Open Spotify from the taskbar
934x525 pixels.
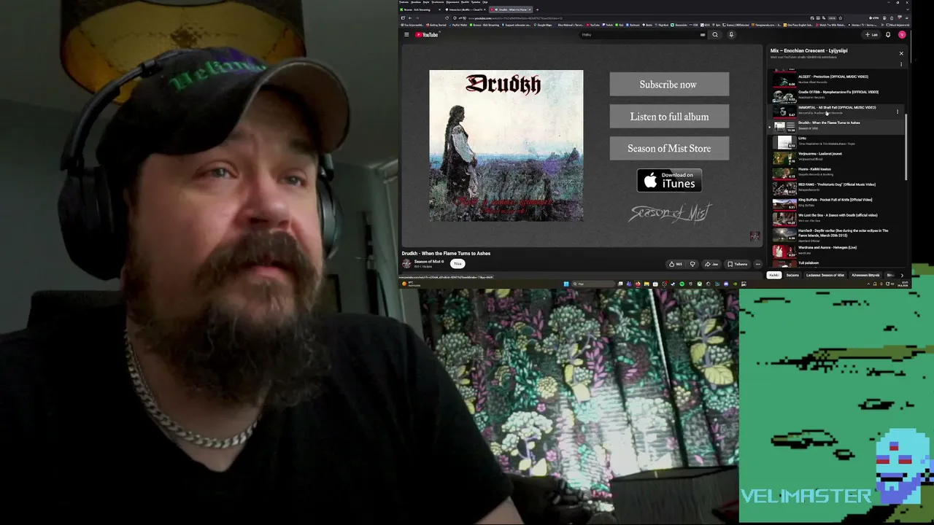point(682,284)
